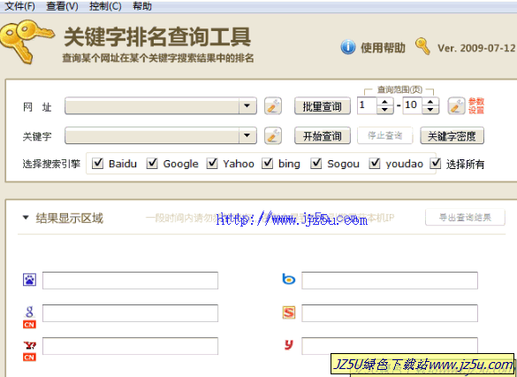Screen dimensions: 517x377
Task: Click the 关键字密度 button
Action: point(452,135)
